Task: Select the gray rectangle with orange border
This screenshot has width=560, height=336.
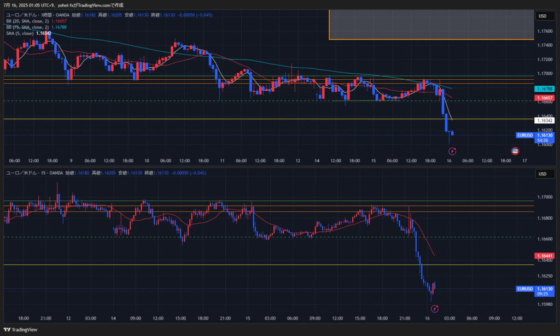Action: 431,25
